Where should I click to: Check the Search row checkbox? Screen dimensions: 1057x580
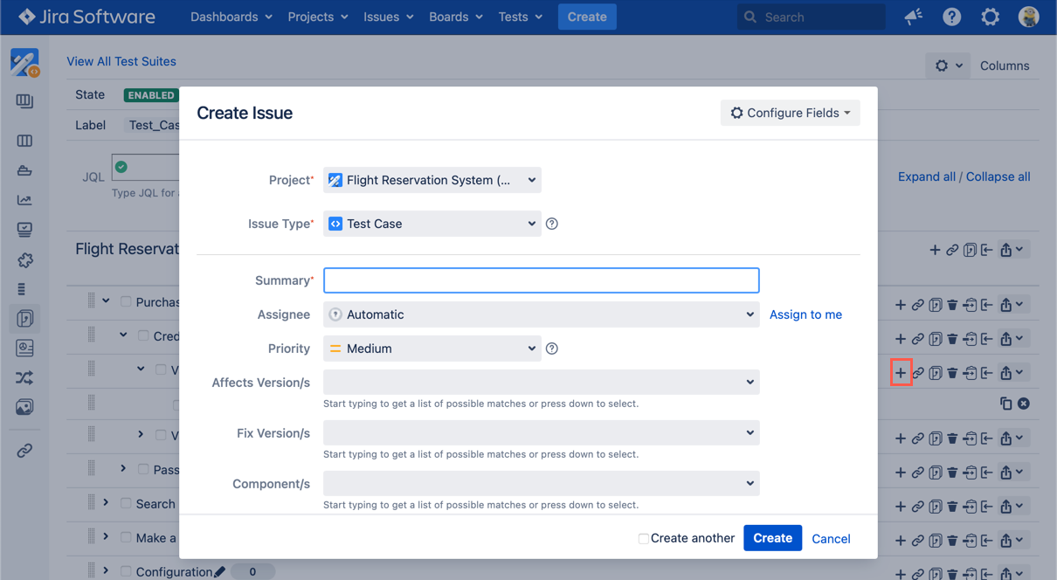point(126,503)
